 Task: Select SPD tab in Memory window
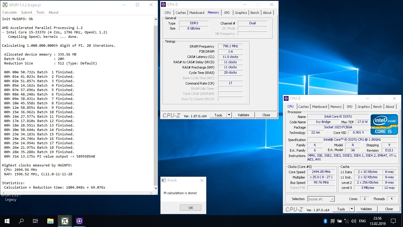pyautogui.click(x=227, y=13)
